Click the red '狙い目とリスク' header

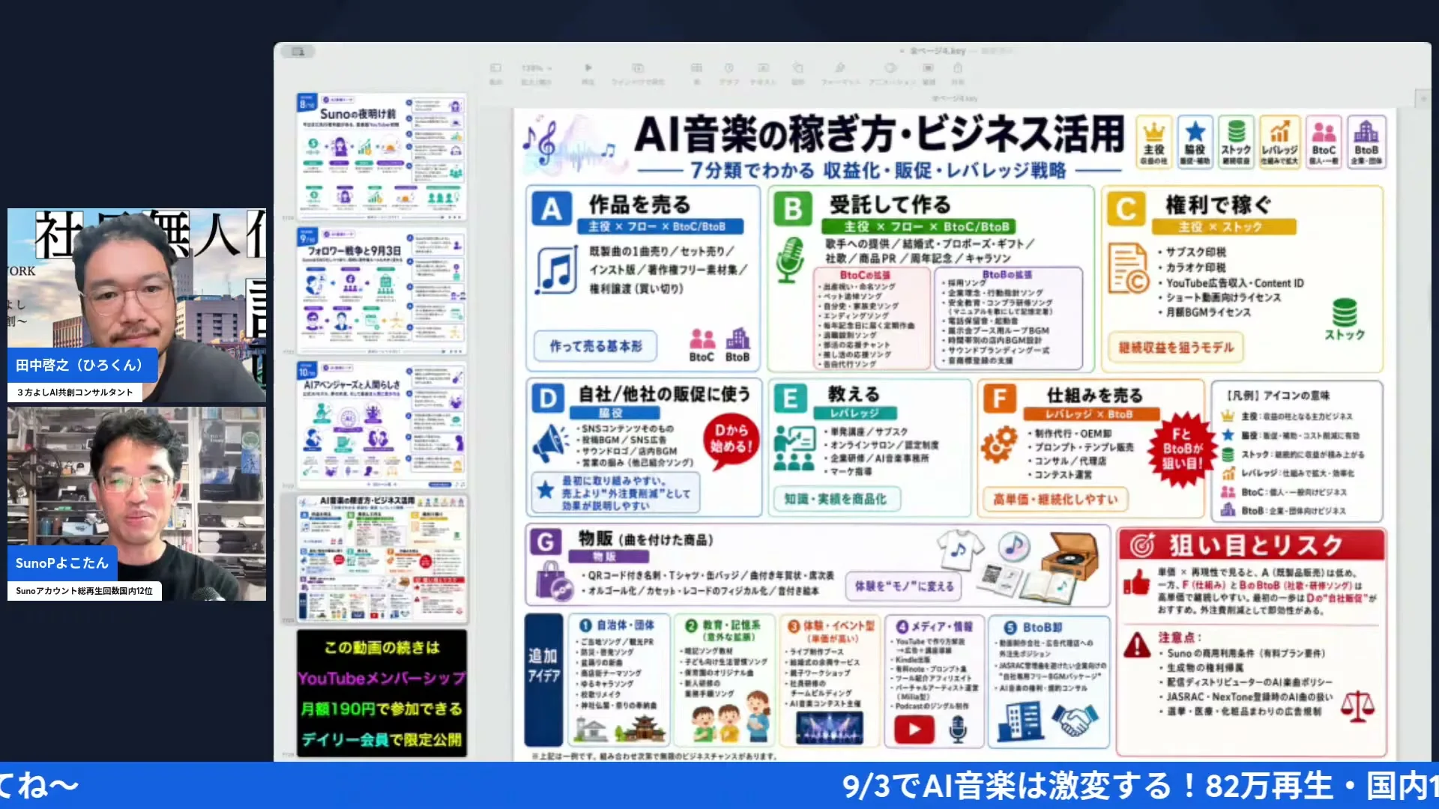(x=1252, y=545)
